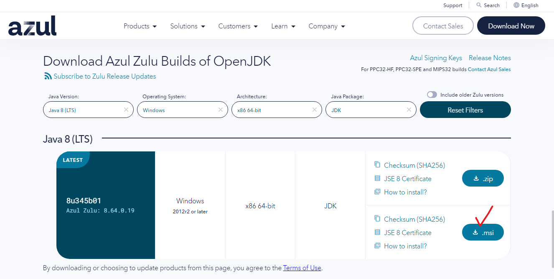Viewport: 554px width, 279px height.
Task: Open Azul Signing Keys link
Action: pyautogui.click(x=436, y=58)
